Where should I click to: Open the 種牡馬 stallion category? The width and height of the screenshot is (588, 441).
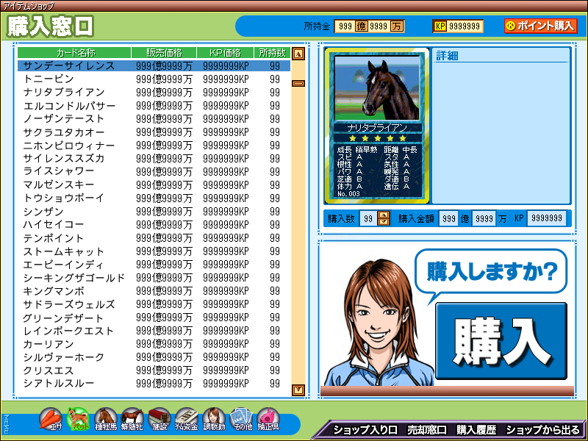pos(105,420)
